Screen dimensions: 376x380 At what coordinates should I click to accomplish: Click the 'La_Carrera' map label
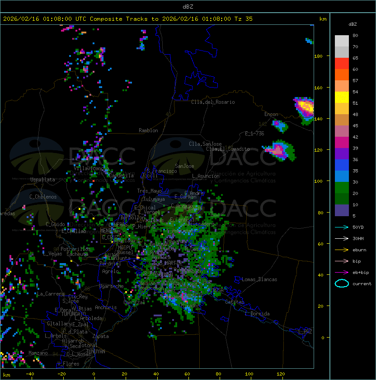[x=51, y=294]
